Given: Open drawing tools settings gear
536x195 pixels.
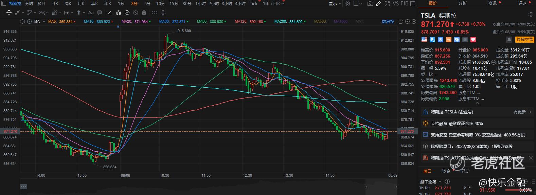Looking at the screenshot, I should tap(163, 13).
